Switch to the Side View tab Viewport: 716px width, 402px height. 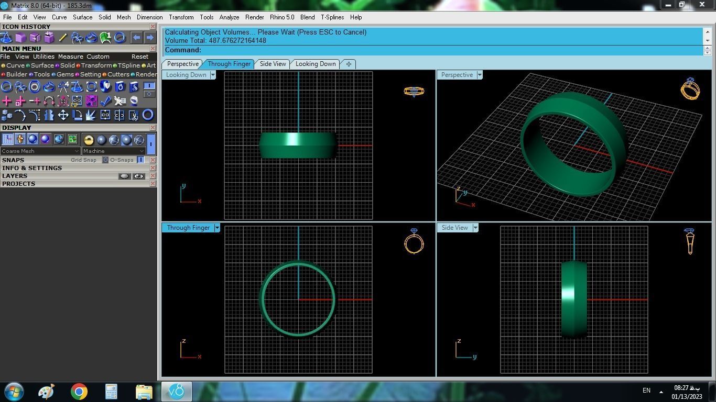273,64
